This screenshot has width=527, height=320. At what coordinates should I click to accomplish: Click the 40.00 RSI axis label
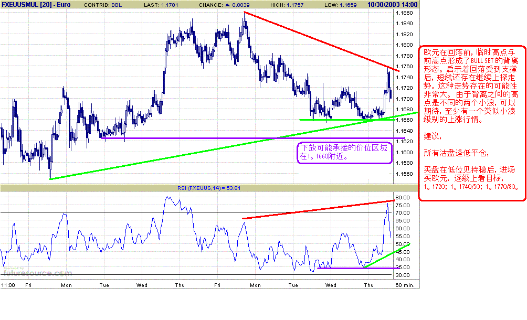point(403,260)
